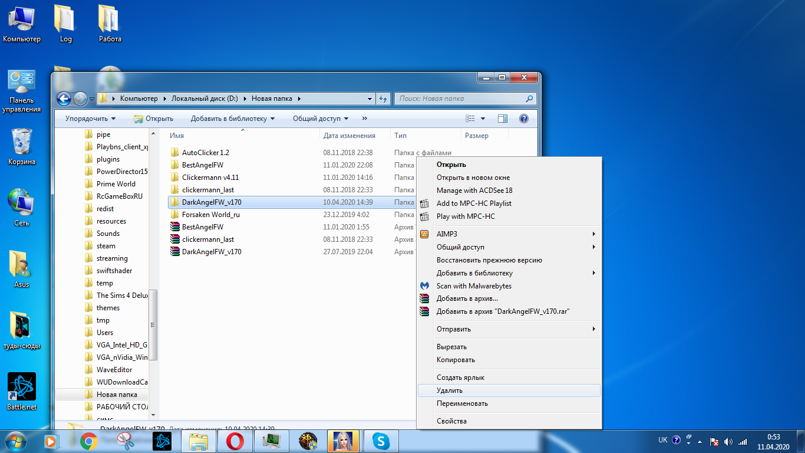805x453 pixels.
Task: Select the steam folder in navigation tree
Action: pos(106,246)
